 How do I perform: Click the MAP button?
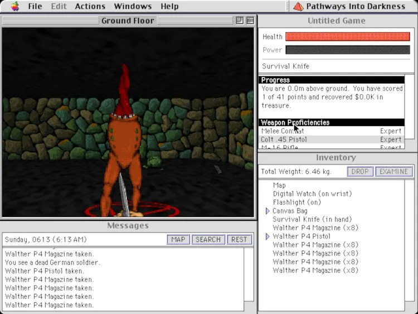(178, 239)
